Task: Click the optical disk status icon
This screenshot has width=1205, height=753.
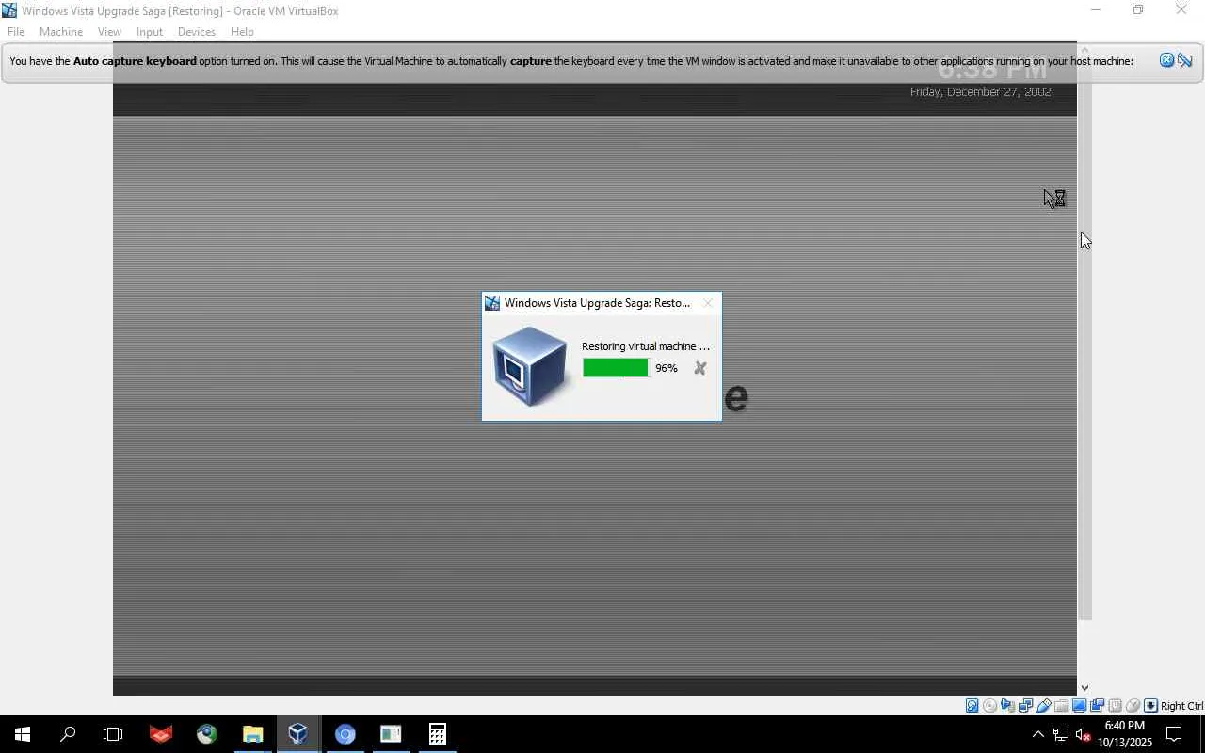Action: (x=989, y=706)
